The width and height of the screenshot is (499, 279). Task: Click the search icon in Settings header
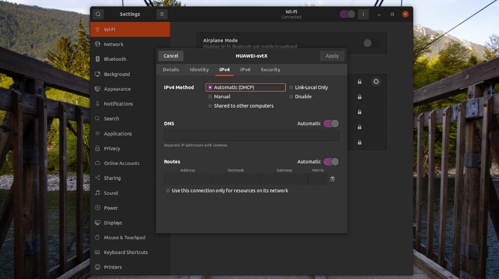tap(98, 14)
